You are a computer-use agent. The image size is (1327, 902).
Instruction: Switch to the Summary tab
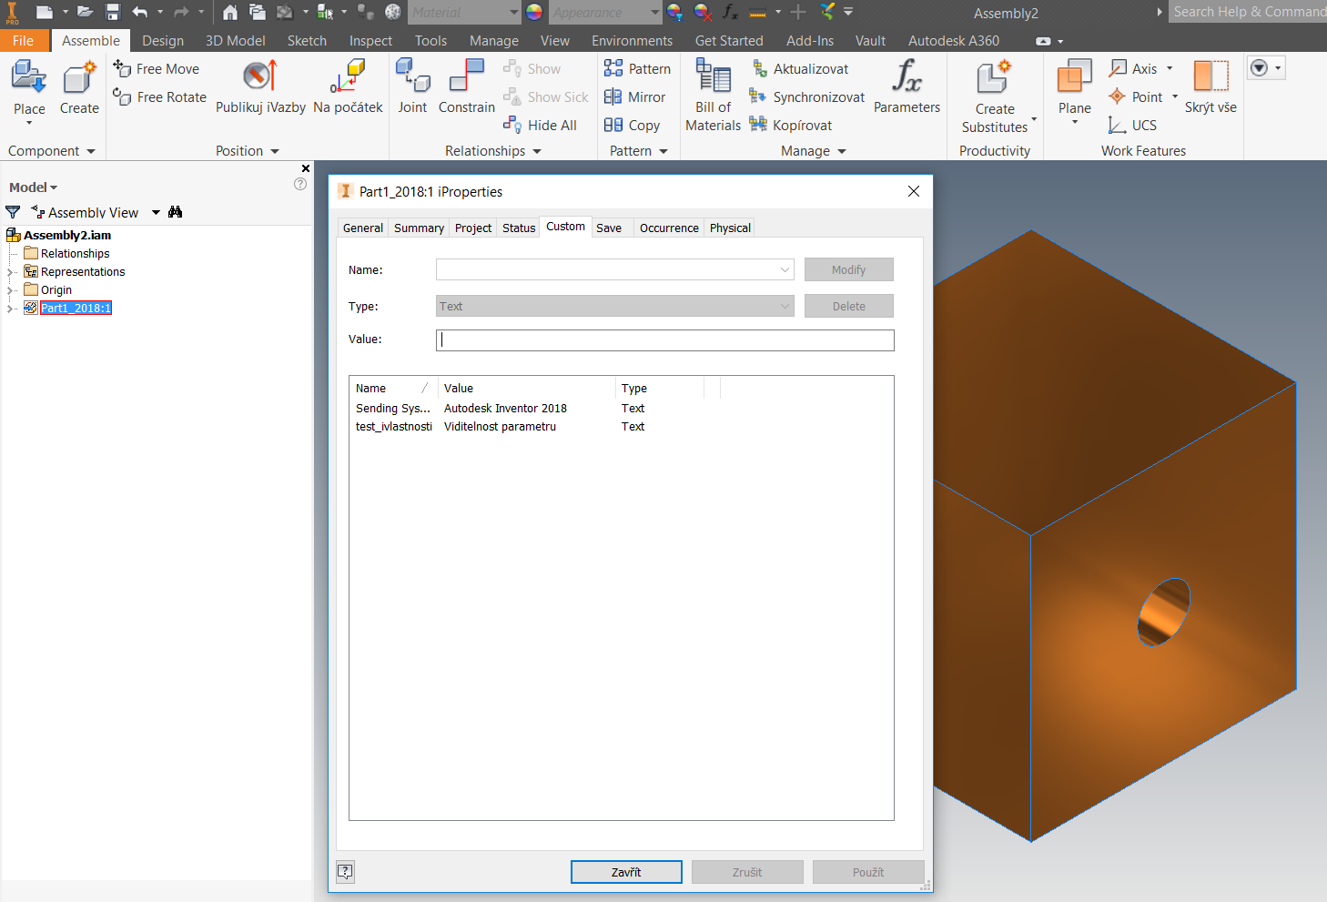coord(419,228)
